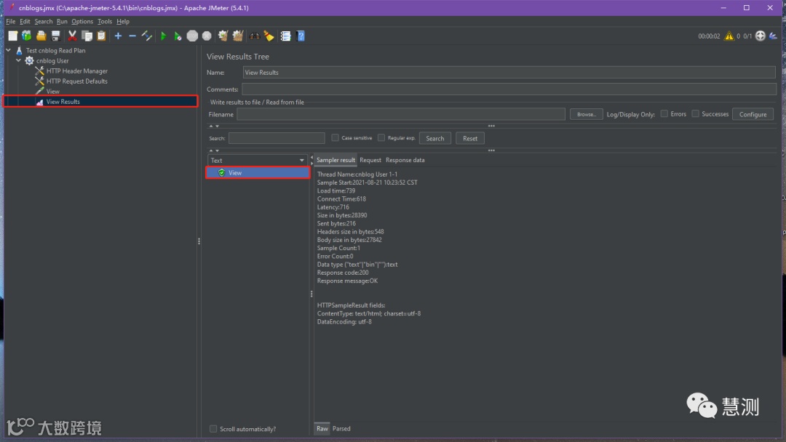Toggle the Case sensitive checkbox
Image resolution: width=786 pixels, height=442 pixels.
point(335,137)
